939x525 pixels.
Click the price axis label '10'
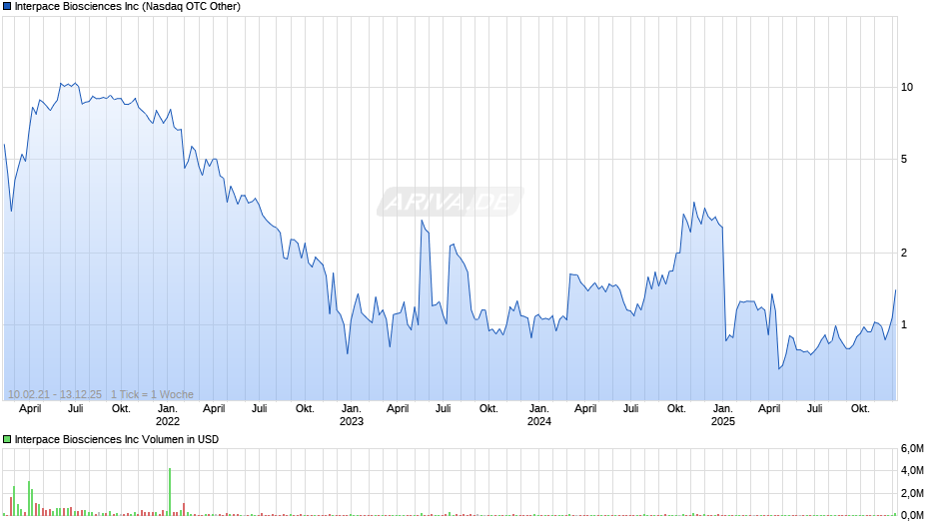(x=907, y=88)
